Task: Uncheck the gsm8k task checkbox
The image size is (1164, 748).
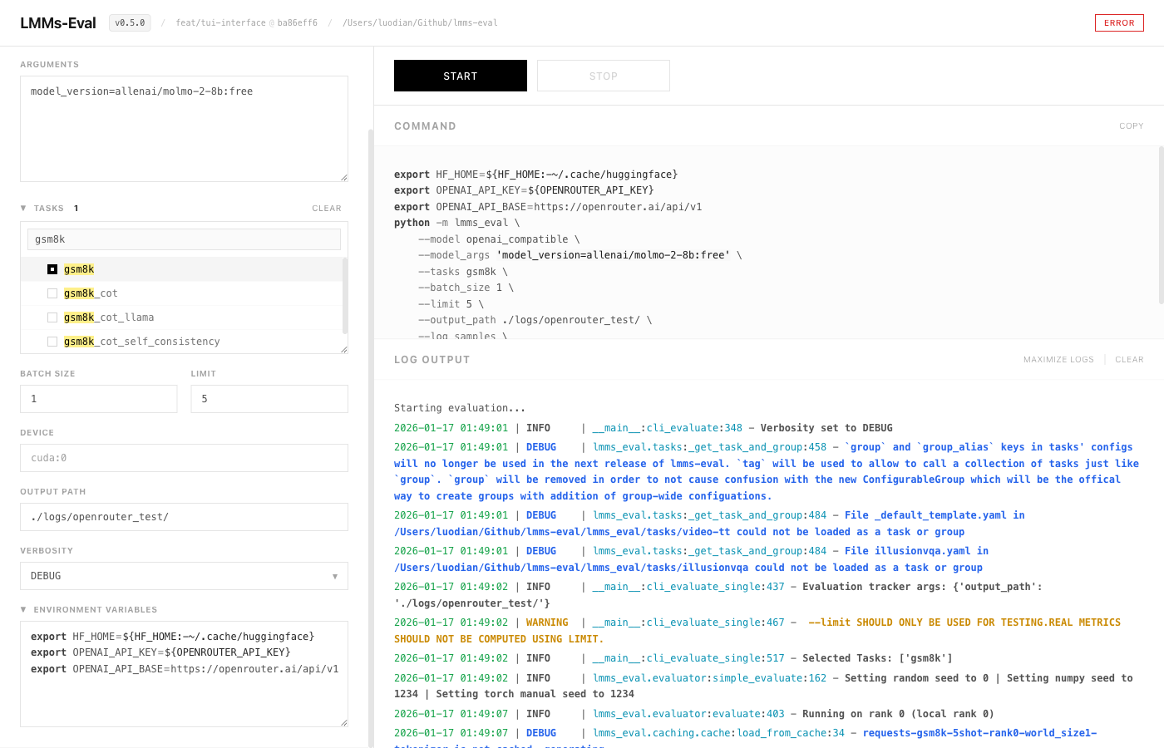Action: pyautogui.click(x=52, y=269)
